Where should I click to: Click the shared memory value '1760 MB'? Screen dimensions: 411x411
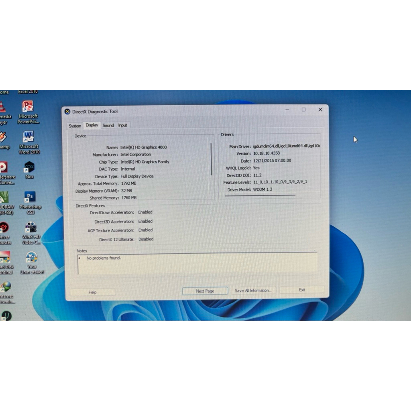tap(129, 197)
